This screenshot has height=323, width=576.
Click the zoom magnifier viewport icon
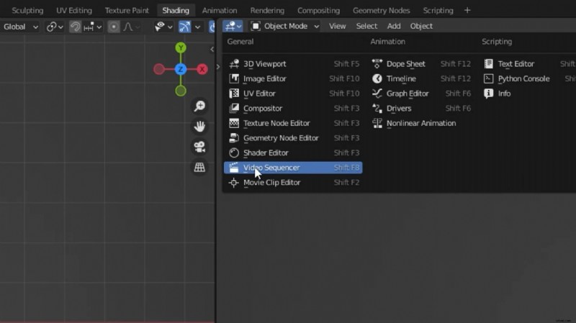coord(199,106)
